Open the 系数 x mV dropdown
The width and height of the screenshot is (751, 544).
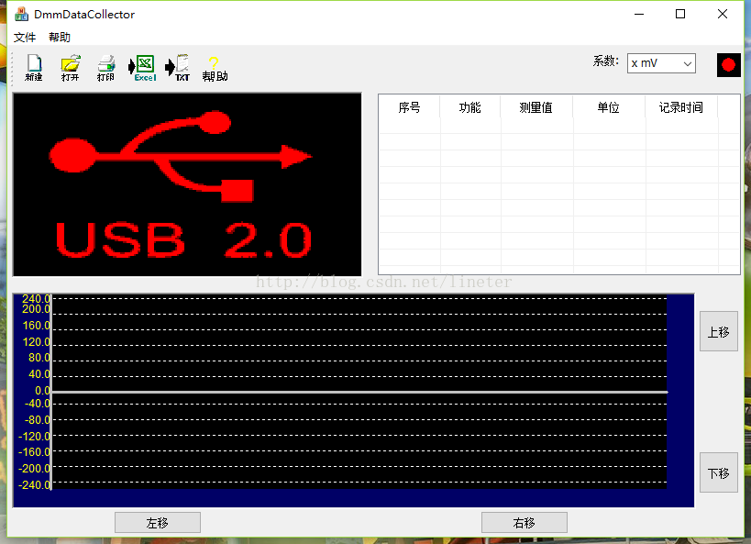[661, 63]
